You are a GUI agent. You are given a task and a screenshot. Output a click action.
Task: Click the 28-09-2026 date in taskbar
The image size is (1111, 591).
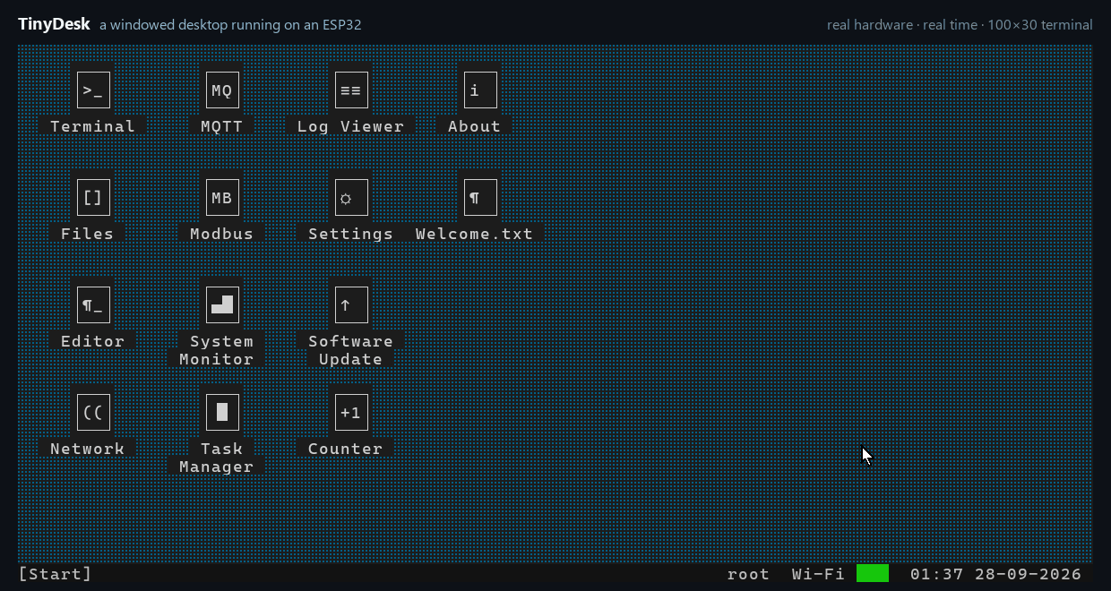pos(1028,574)
